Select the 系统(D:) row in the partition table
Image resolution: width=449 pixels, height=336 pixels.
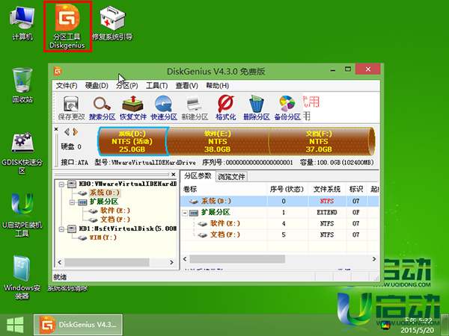[x=280, y=201]
